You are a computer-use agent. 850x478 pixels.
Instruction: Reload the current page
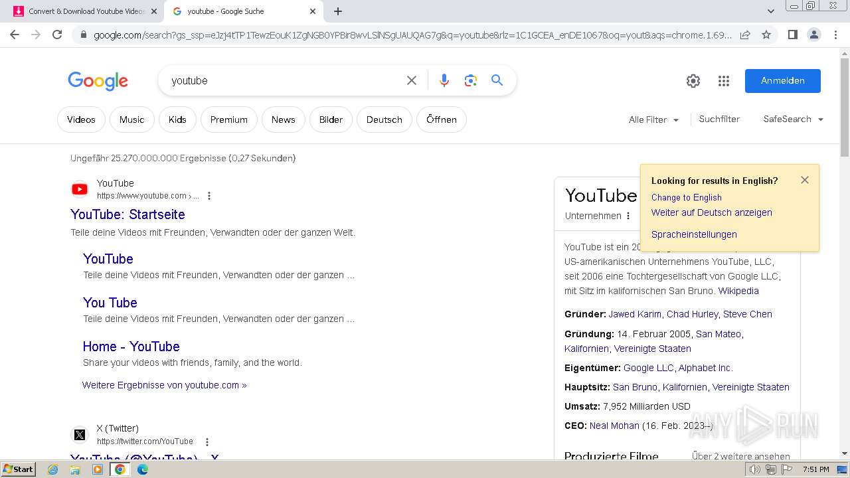57,35
